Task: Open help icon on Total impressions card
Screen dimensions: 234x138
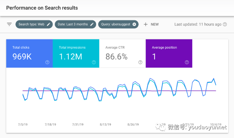Action: pos(94,62)
